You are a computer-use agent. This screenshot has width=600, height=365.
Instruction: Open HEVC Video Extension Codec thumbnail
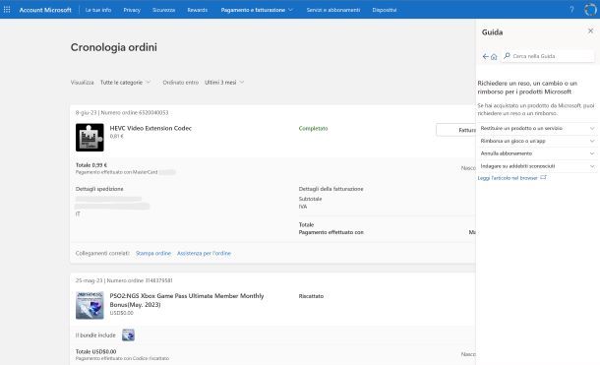tap(90, 138)
